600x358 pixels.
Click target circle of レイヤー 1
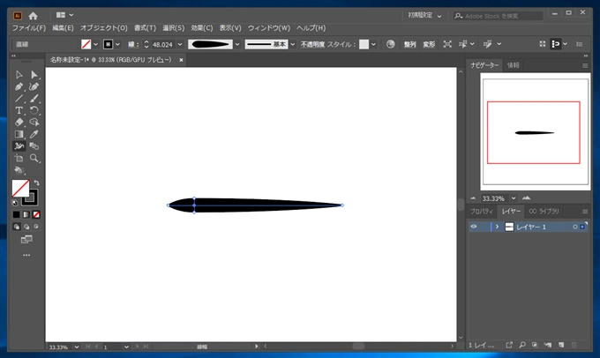(x=574, y=227)
